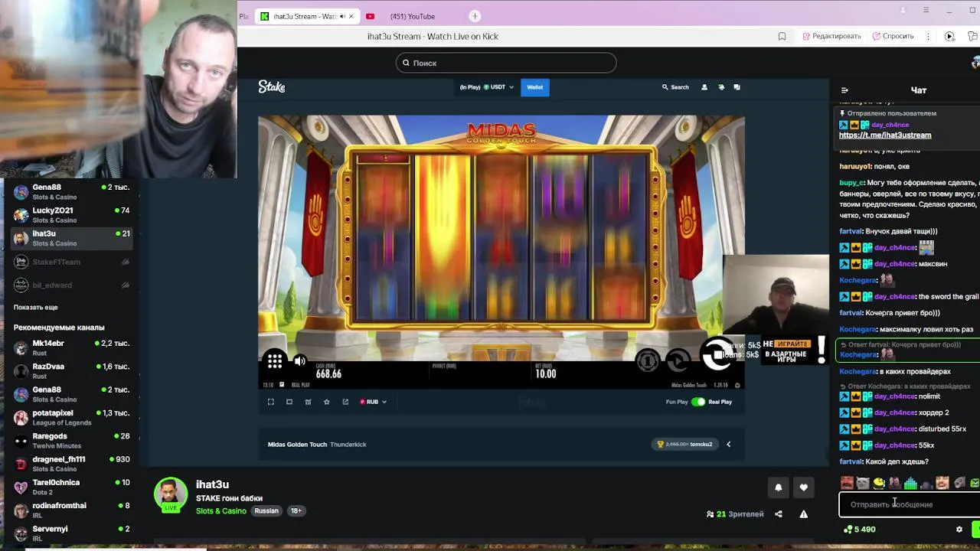The width and height of the screenshot is (980, 551).
Task: Report the stream with the warning icon
Action: [803, 514]
